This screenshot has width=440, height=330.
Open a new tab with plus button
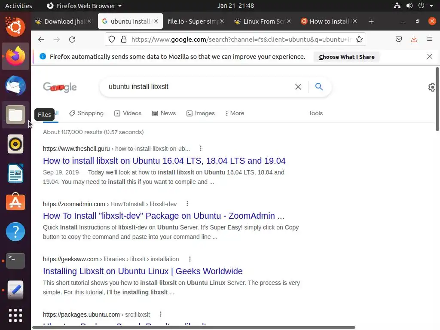click(x=371, y=21)
